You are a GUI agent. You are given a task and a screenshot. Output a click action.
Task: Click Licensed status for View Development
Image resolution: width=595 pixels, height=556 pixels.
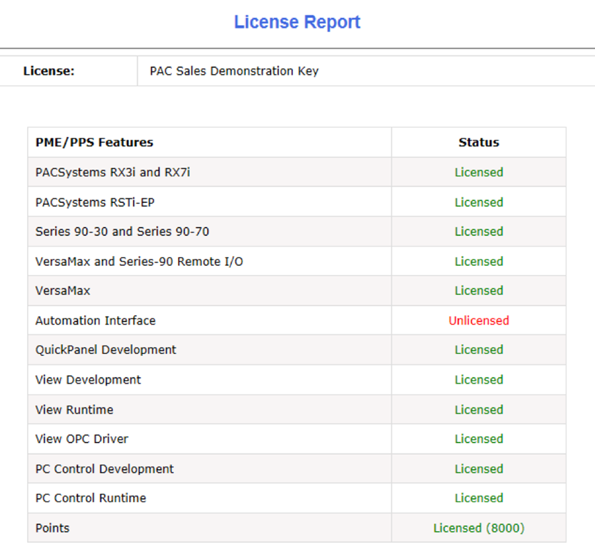(479, 379)
